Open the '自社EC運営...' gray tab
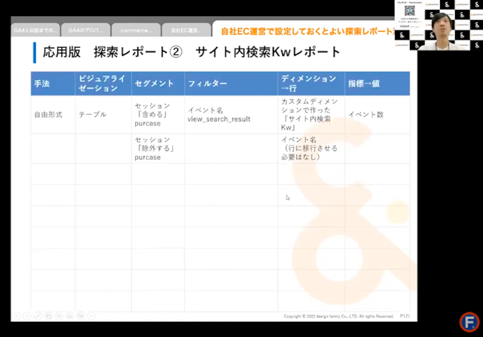Image resolution: width=483 pixels, height=337 pixels. [x=186, y=30]
